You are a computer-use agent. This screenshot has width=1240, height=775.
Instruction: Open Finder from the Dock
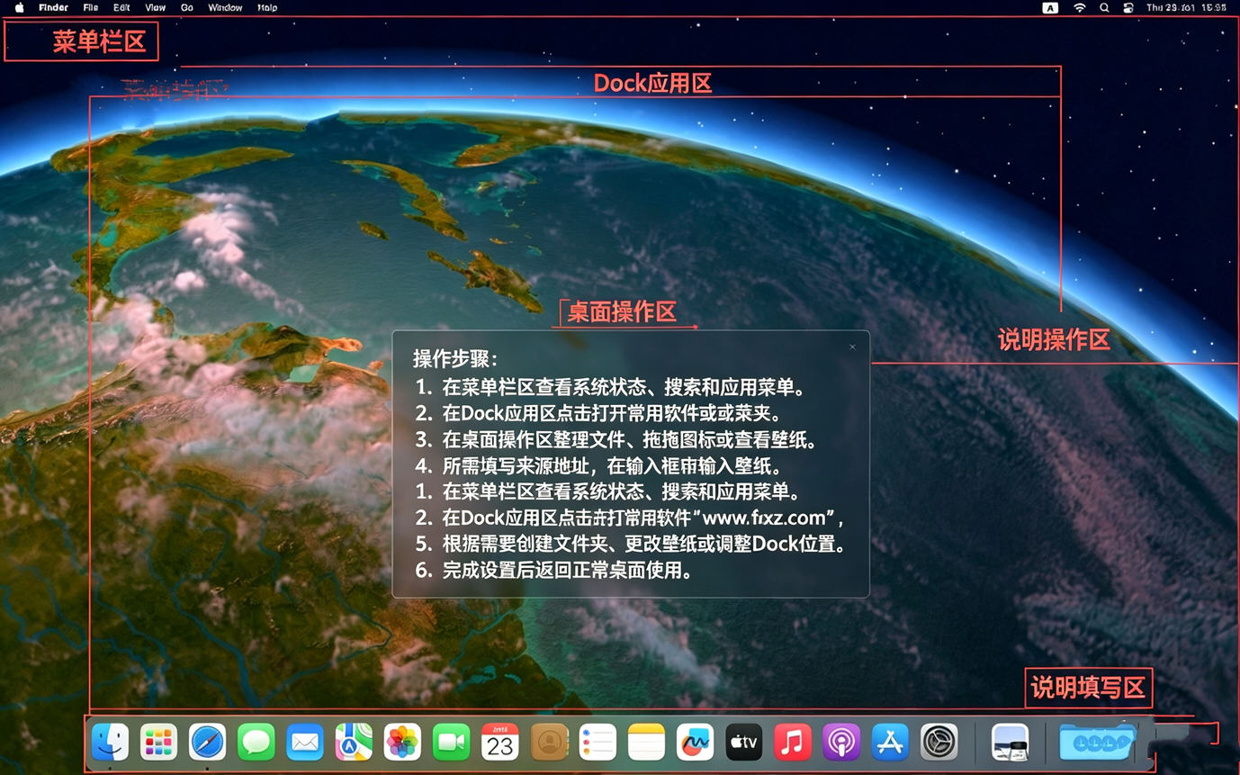coord(110,743)
